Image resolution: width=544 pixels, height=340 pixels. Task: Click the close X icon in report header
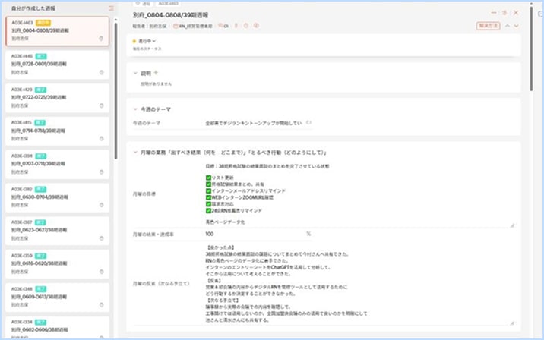pyautogui.click(x=517, y=13)
